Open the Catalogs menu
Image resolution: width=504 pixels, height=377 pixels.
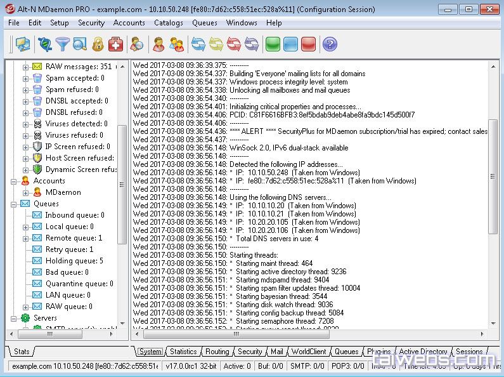[x=168, y=23]
